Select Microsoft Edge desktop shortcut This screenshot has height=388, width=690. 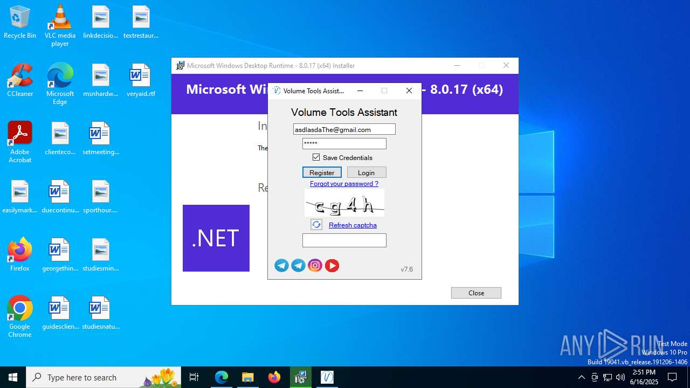point(60,84)
